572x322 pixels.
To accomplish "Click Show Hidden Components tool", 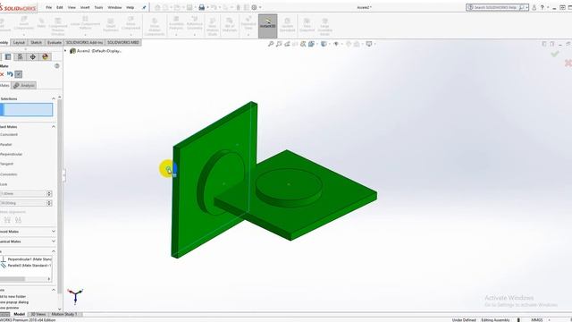I will pos(155,26).
